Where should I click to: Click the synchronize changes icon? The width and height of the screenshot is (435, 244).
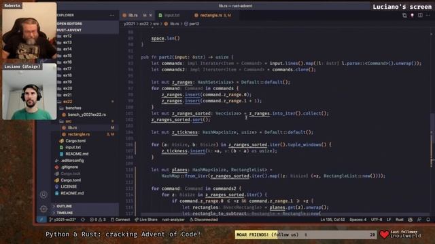click(x=83, y=220)
